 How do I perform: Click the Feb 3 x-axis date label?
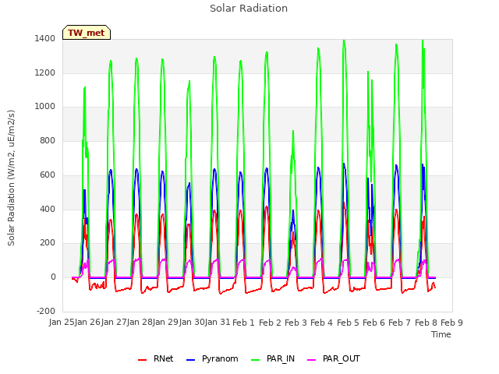click(x=296, y=323)
